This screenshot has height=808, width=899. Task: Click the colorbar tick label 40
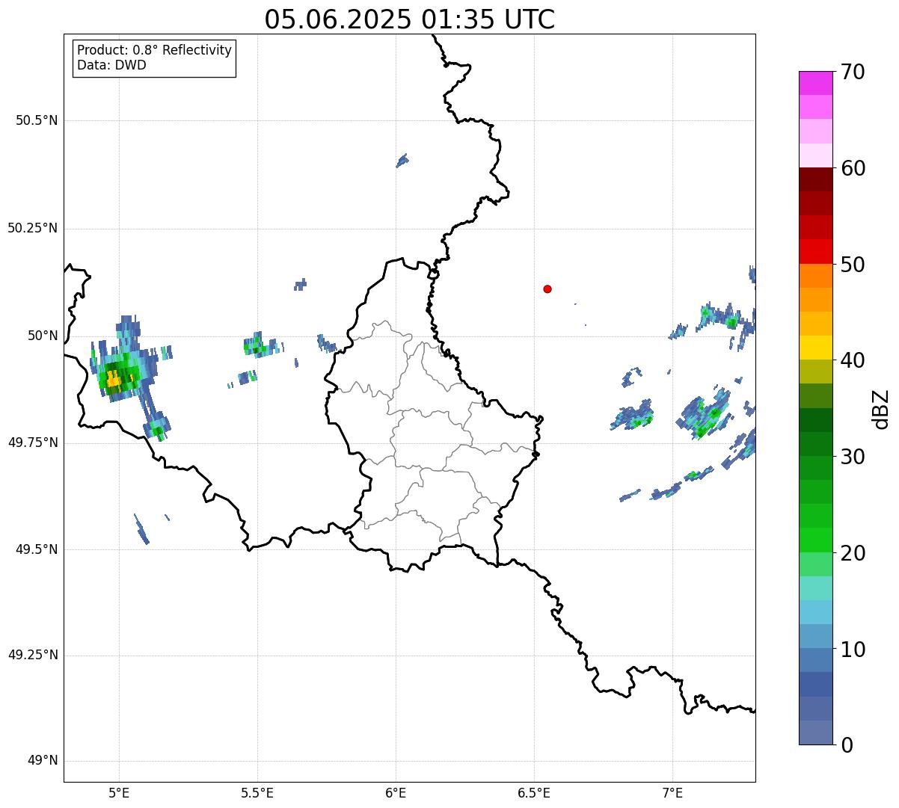pos(853,360)
